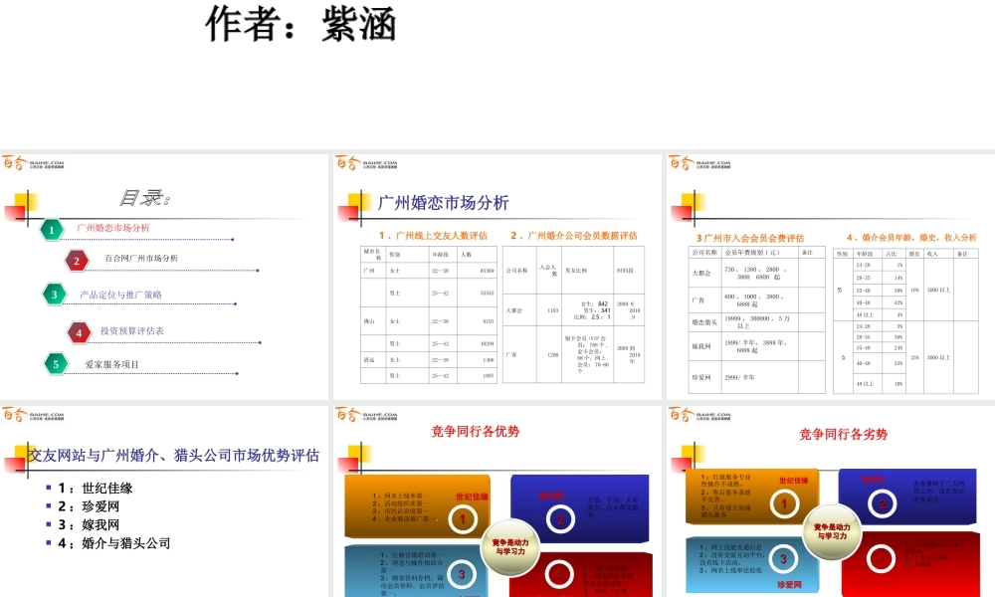Click the orange box numbered 1 on 各优势 slide

tap(418, 506)
